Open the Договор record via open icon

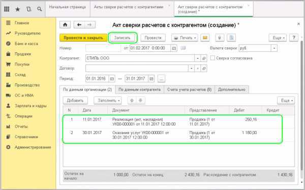[204, 69]
